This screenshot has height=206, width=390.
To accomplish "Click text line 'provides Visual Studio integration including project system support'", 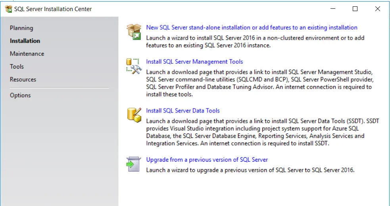I will (238, 128).
